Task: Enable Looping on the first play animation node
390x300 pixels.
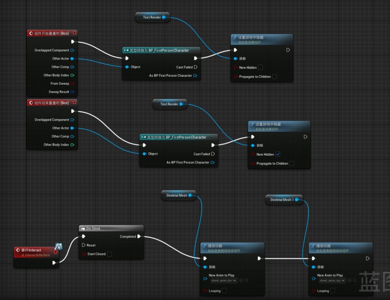Action: pos(224,291)
